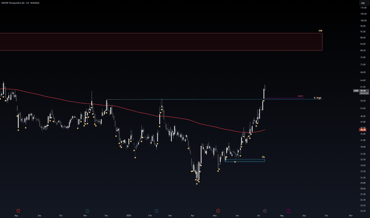Screen dimensions: 370x218
Task: Click the 110.00 price scale label
Action: (363, 8)
